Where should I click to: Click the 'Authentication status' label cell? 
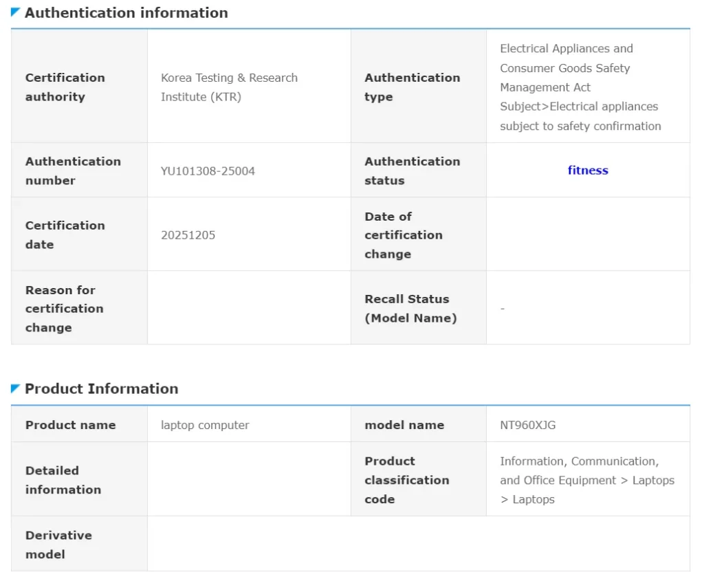pos(412,170)
